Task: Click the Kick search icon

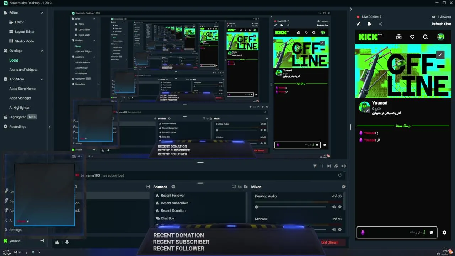Action: point(425,37)
